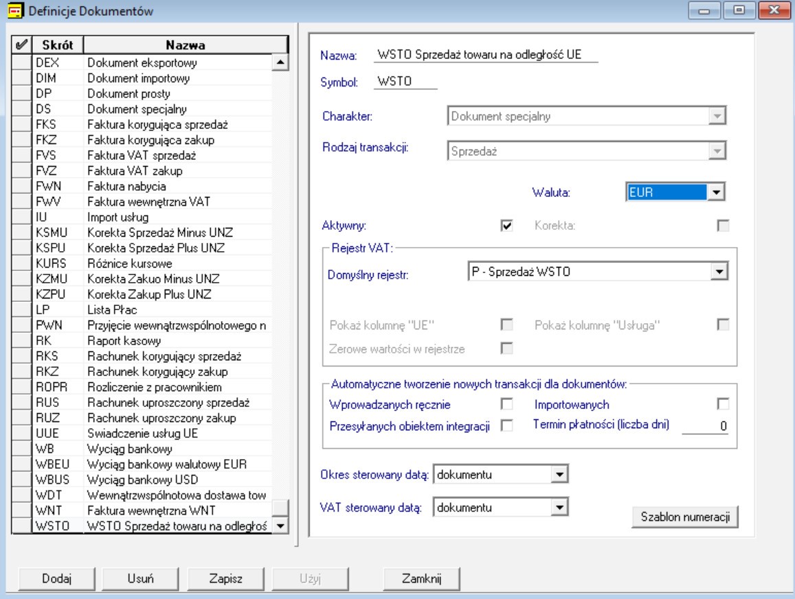
Task: Click the Nazwa column header
Action: click(186, 45)
